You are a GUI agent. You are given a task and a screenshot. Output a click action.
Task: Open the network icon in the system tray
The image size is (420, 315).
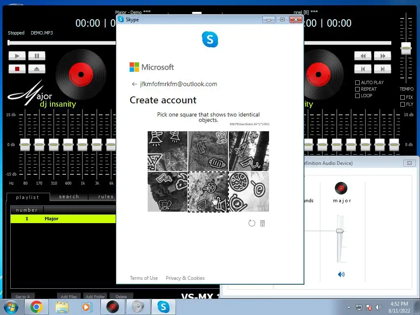click(358, 307)
